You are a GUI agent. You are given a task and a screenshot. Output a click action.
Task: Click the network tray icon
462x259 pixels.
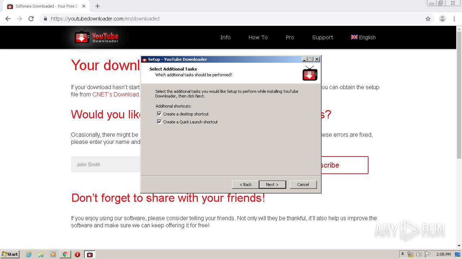point(410,254)
